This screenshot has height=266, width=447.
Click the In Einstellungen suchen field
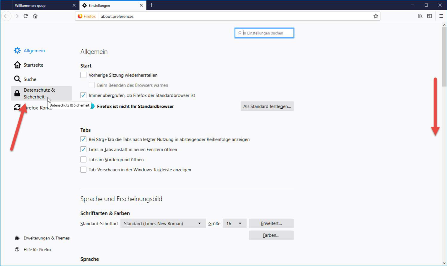(x=264, y=33)
